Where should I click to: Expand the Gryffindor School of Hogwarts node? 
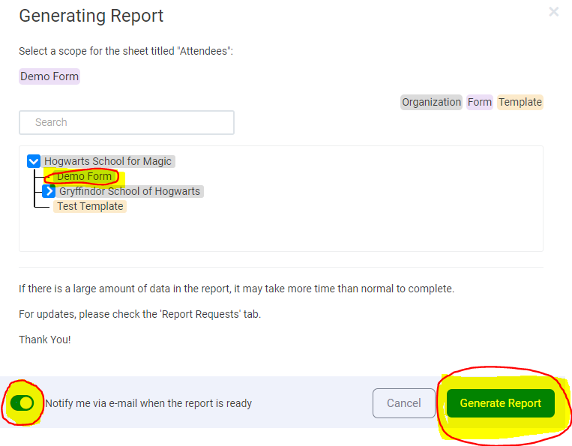(49, 191)
